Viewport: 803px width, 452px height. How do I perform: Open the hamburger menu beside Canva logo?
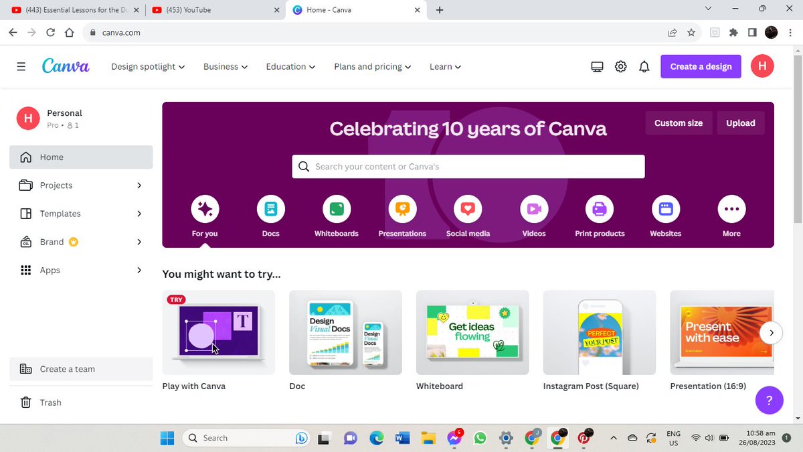point(21,66)
